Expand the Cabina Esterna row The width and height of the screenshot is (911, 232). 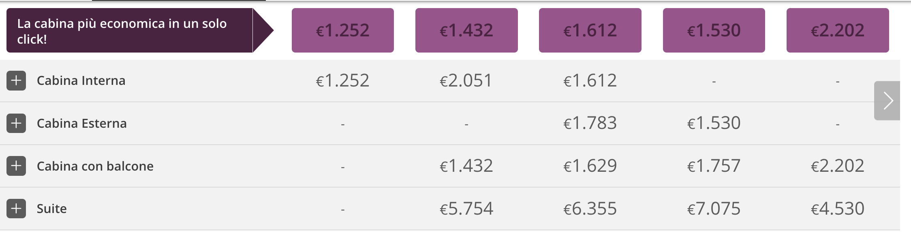[16, 123]
